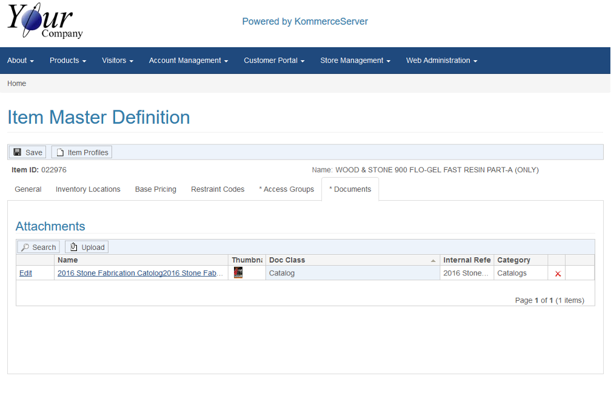Click the Search magnifier button in Attachments
Image resolution: width=611 pixels, height=393 pixels.
pyautogui.click(x=38, y=247)
